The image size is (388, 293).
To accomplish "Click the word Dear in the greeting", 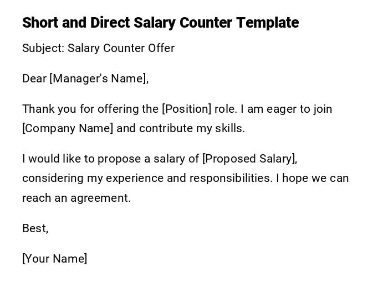I will tap(34, 79).
